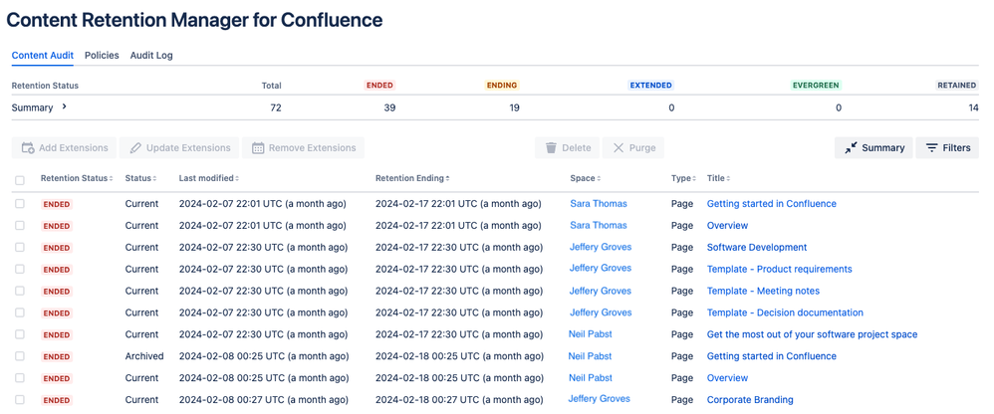The height and width of the screenshot is (414, 994).
Task: Click the RETAINED badge in the summary header
Action: (x=957, y=86)
